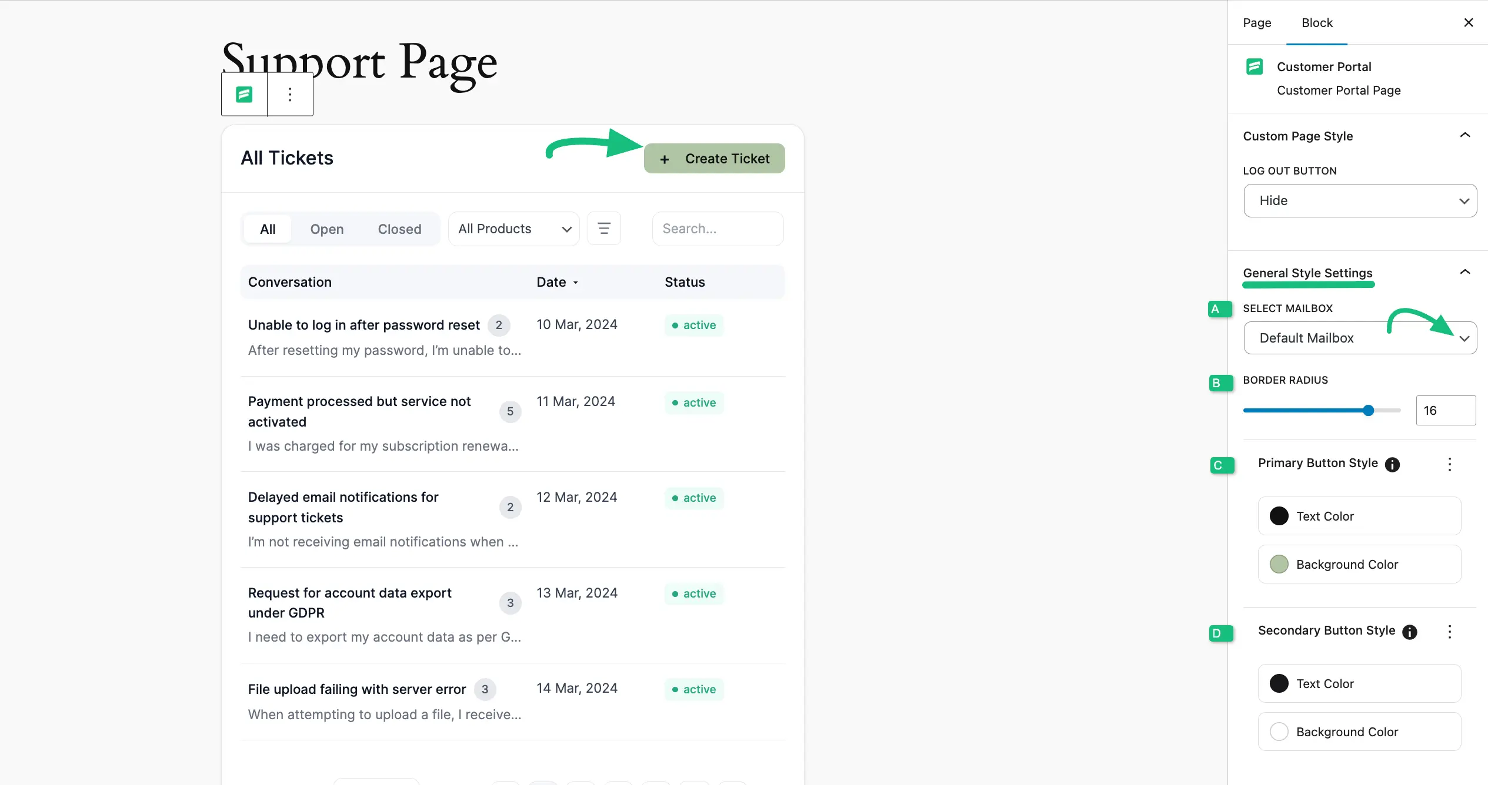Open 'Unable to log in after password reset' ticket
Image resolution: width=1488 pixels, height=785 pixels.
[x=363, y=325]
